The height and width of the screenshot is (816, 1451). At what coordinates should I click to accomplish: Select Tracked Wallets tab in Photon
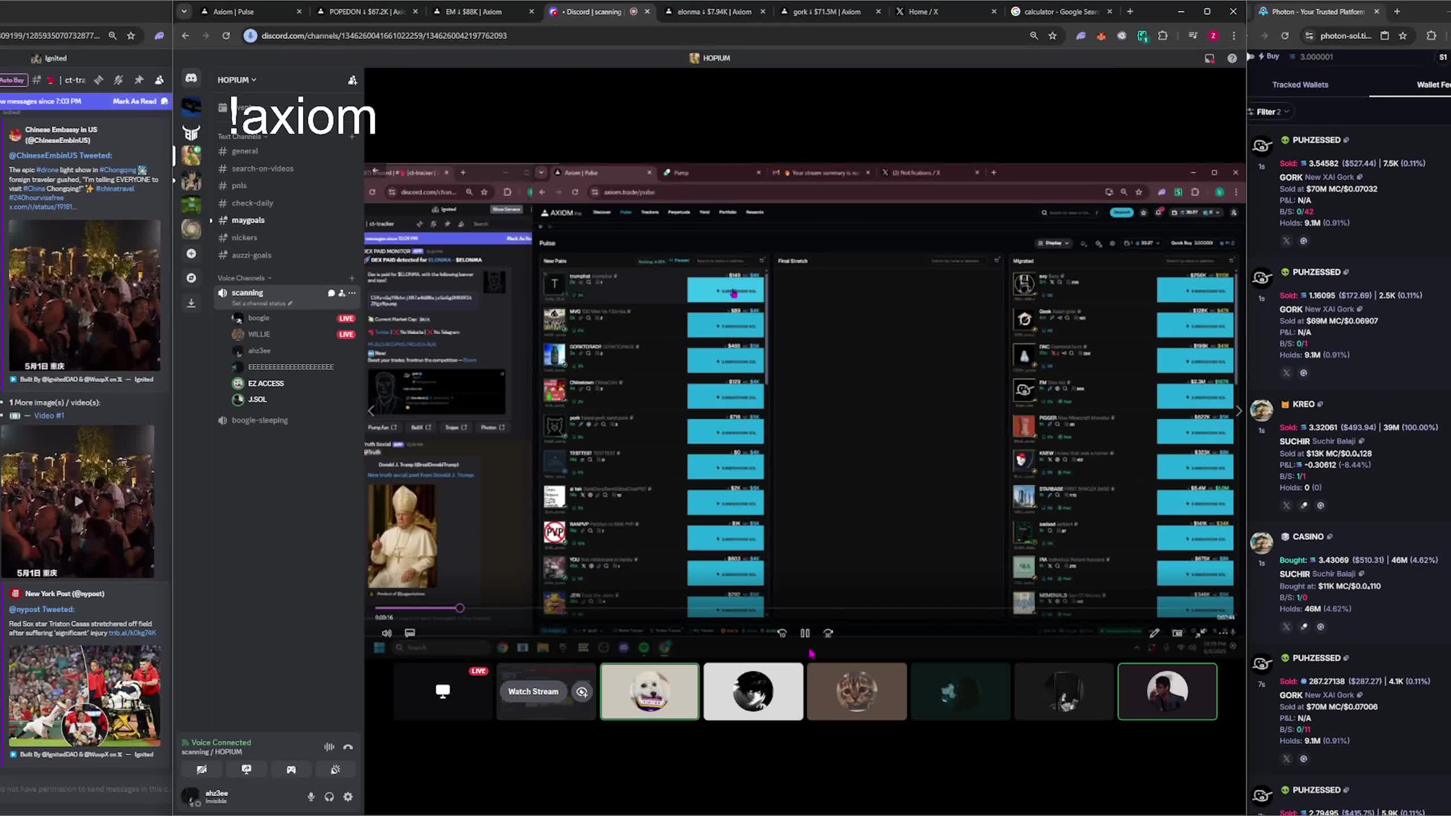coord(1300,84)
